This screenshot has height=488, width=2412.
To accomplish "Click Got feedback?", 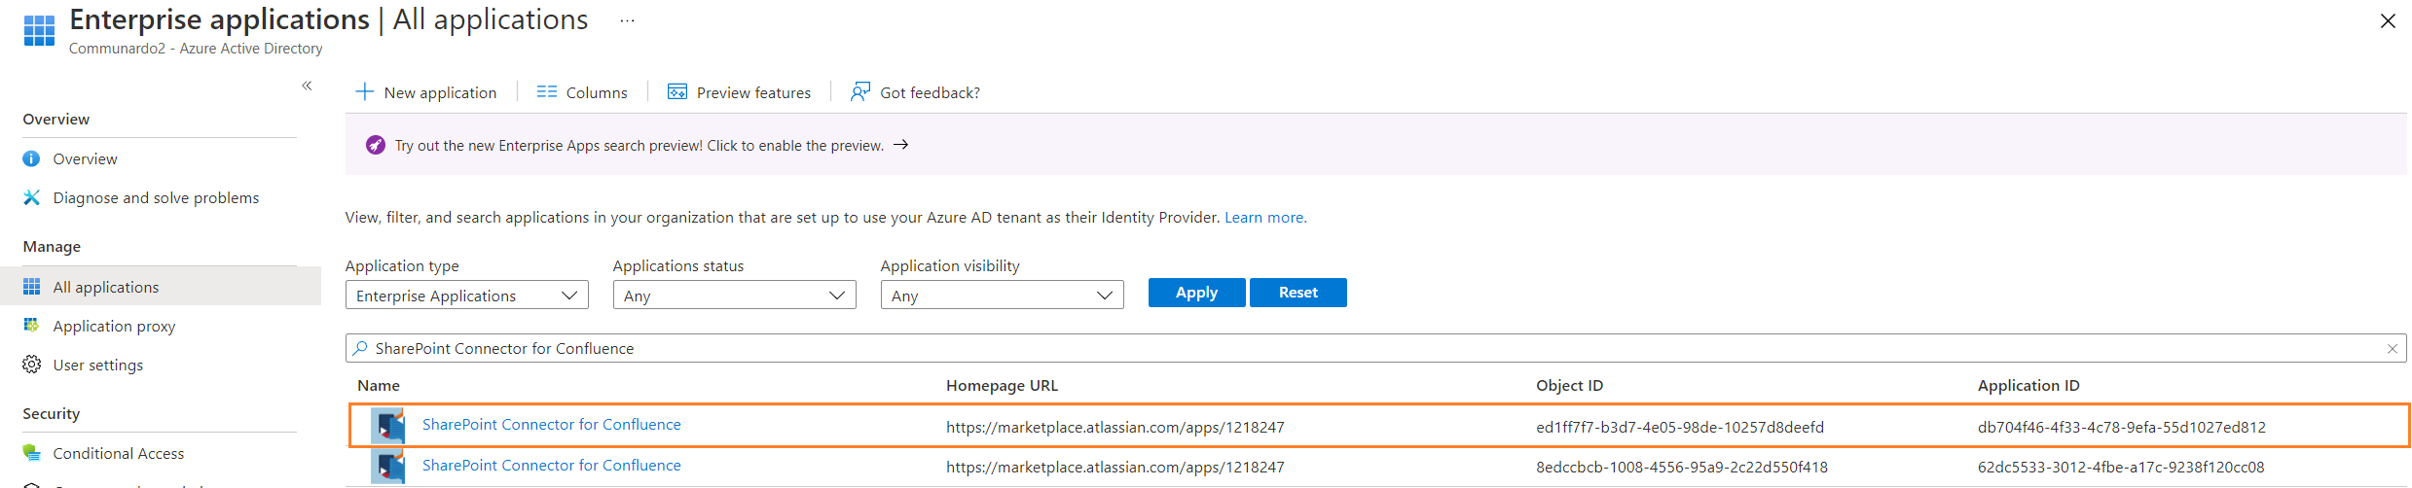I will [915, 92].
